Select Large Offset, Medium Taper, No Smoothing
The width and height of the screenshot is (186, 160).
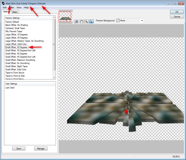coord(24,41)
